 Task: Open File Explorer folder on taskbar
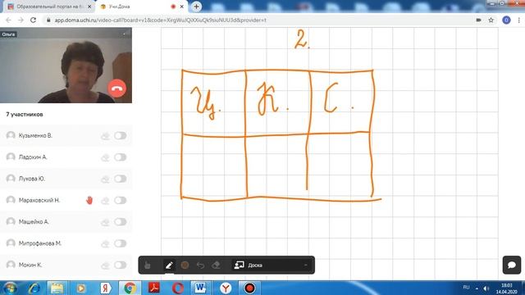pos(57,288)
